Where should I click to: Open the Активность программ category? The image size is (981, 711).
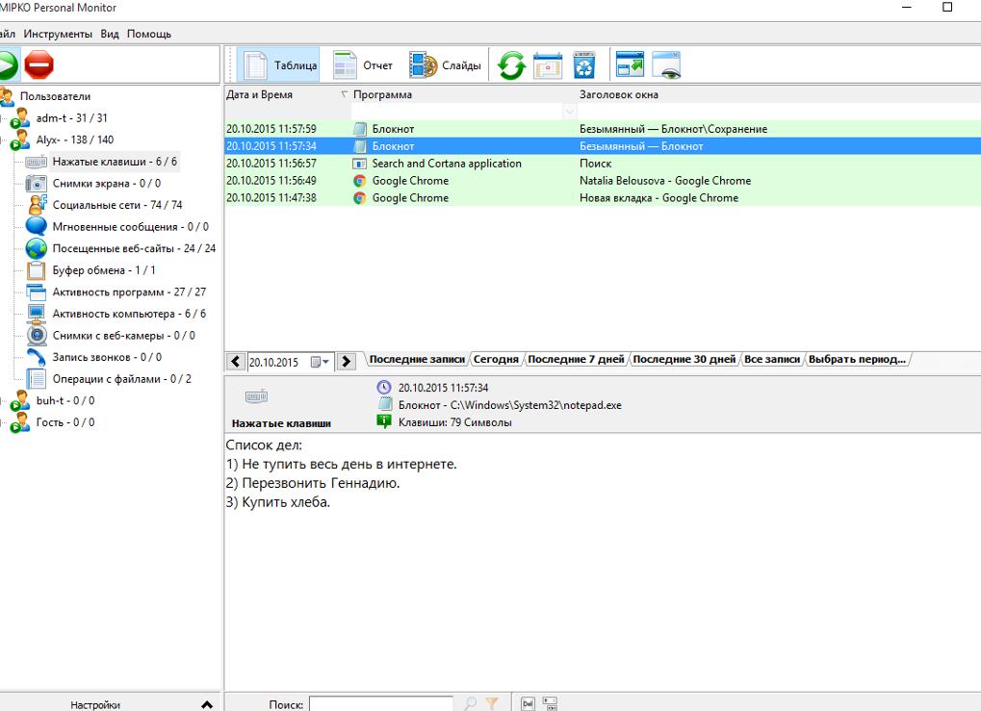129,292
